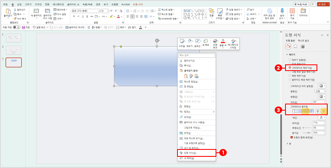Image resolution: width=331 pixels, height=168 pixels.
Task: Click the Add gradient stop icon
Action: tap(317, 111)
